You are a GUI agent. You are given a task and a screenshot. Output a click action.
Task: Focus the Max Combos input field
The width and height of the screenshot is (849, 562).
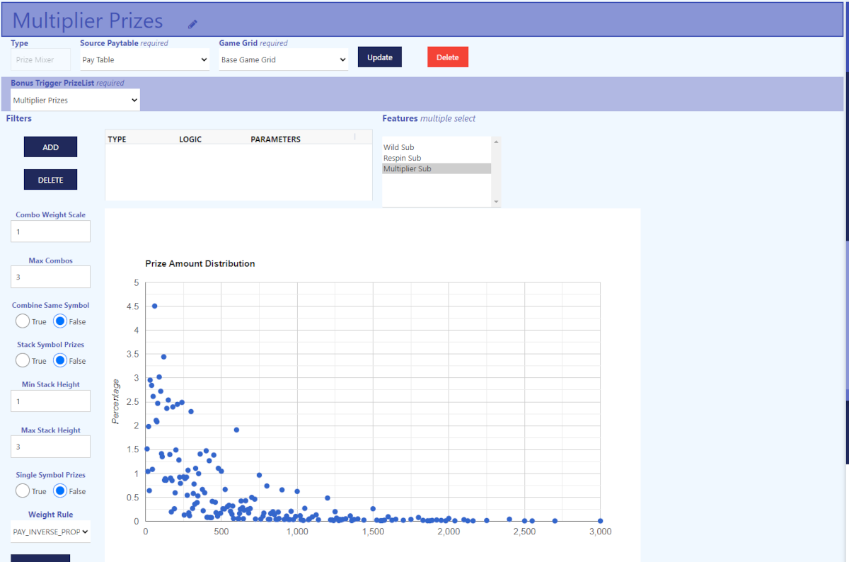pos(50,277)
